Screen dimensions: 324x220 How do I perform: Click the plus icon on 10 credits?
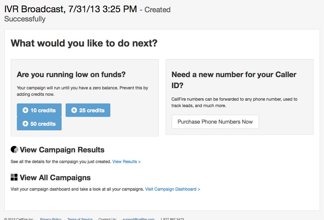tap(25, 110)
